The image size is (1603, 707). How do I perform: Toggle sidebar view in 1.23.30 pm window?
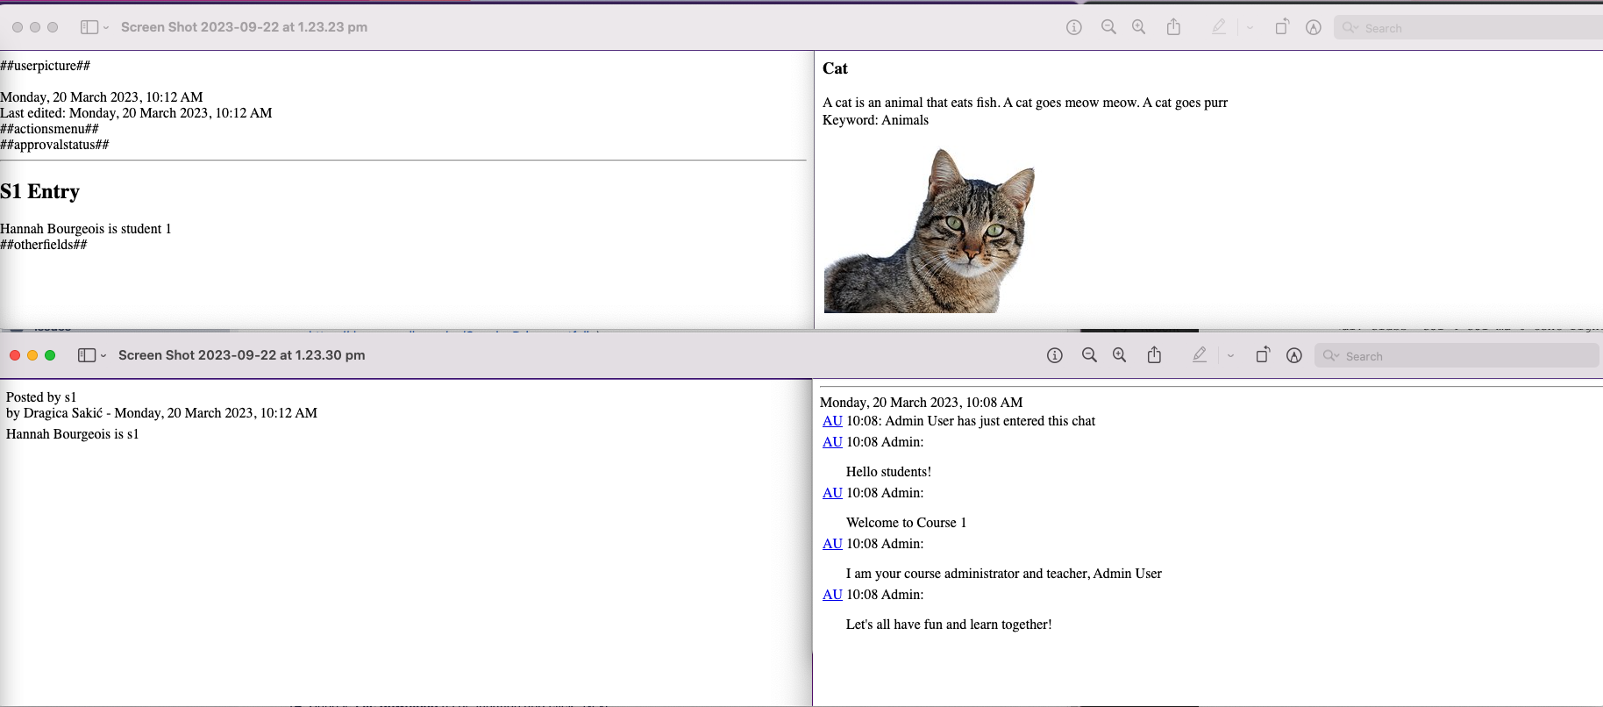tap(86, 355)
